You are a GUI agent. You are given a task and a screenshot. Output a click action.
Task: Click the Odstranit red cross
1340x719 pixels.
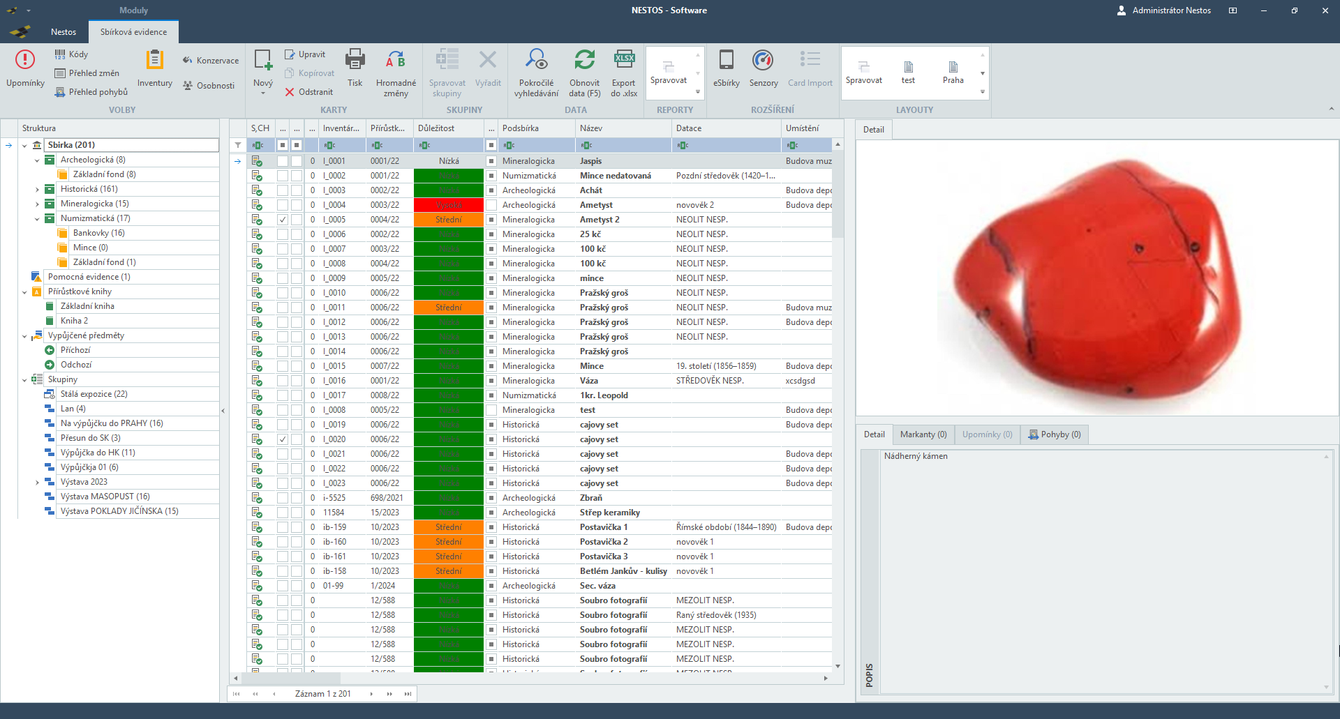290,92
